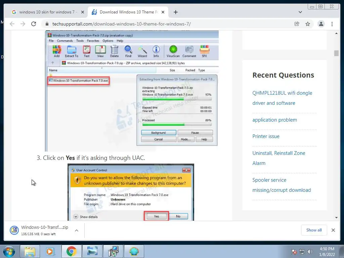Viewport: 344px width, 258px height.
Task: Select the Download Windows 10 Theme tab
Action: 128,12
